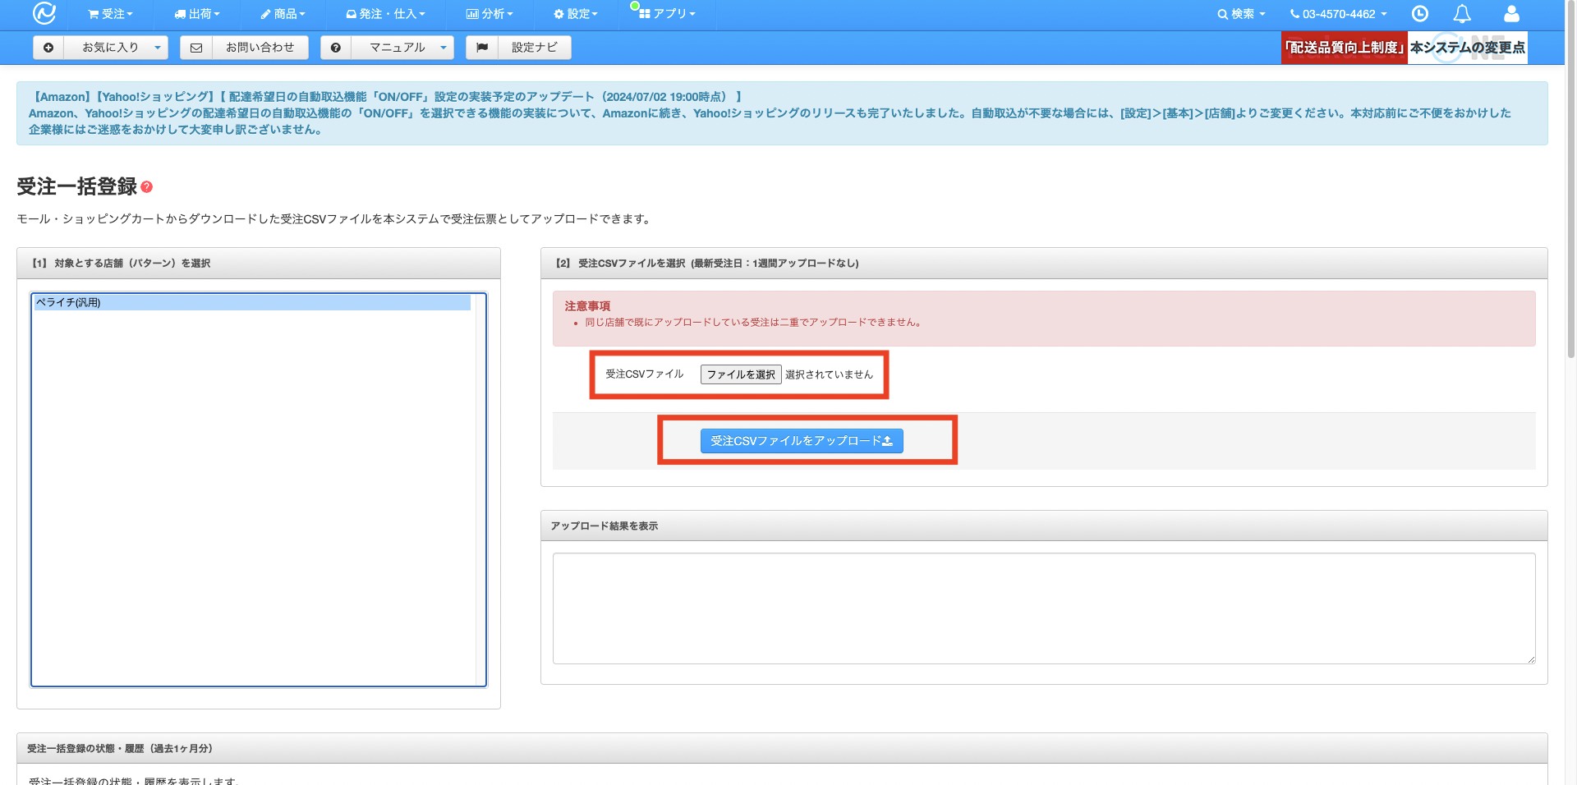
Task: Open the アプリ menu
Action: (667, 14)
